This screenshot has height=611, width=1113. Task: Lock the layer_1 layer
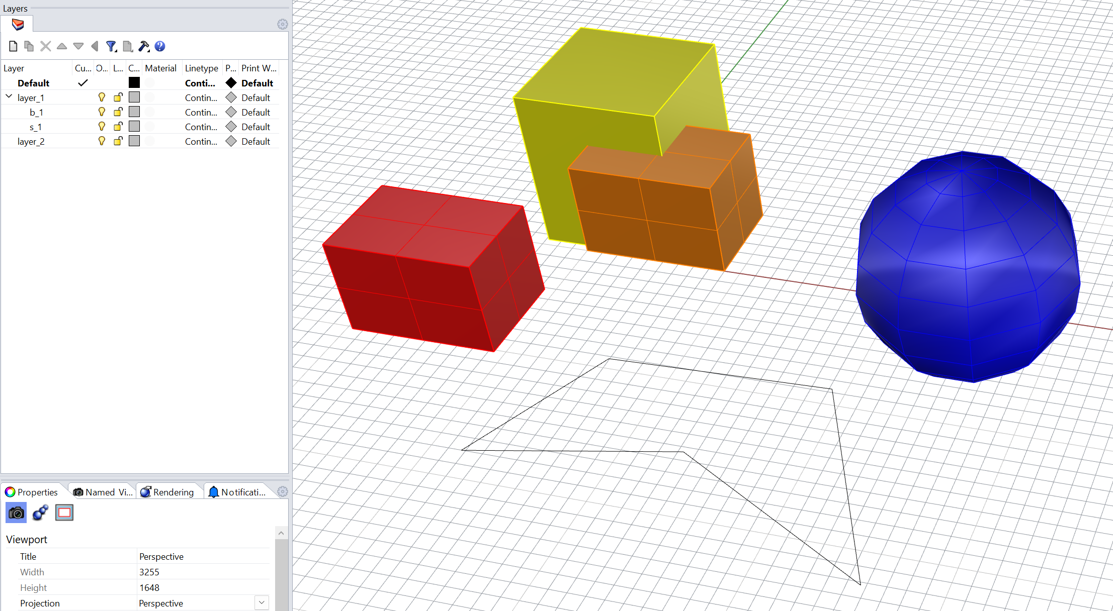pyautogui.click(x=118, y=97)
